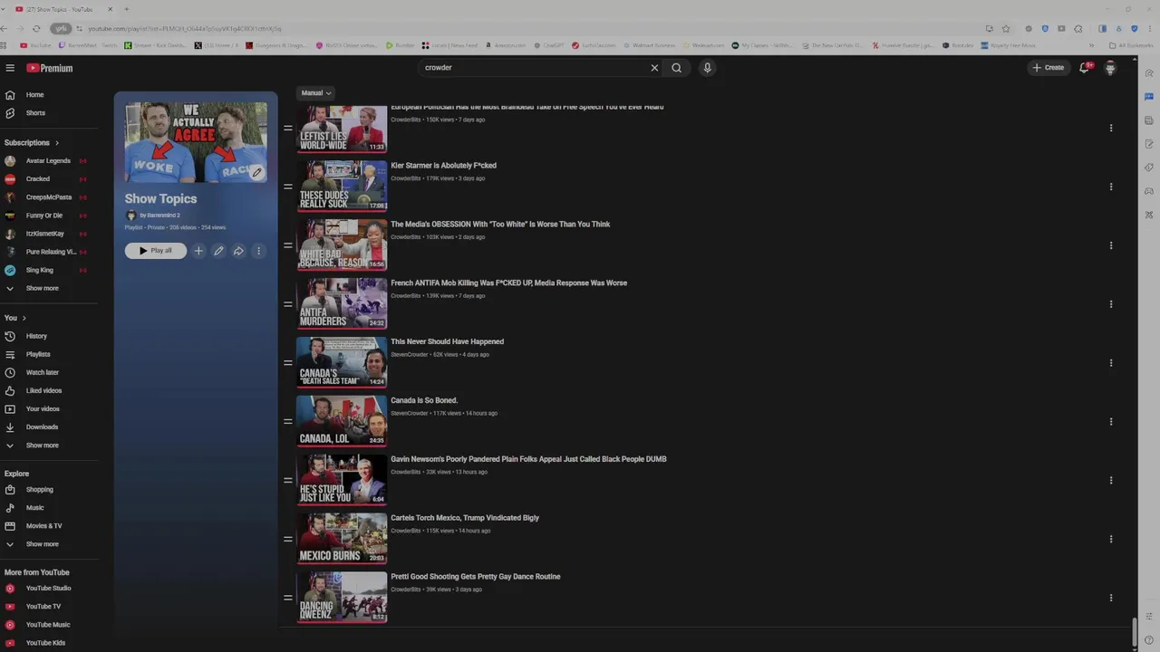Edit the playlist with the pencil icon
Viewport: 1160px width, 652px height.
pyautogui.click(x=218, y=251)
